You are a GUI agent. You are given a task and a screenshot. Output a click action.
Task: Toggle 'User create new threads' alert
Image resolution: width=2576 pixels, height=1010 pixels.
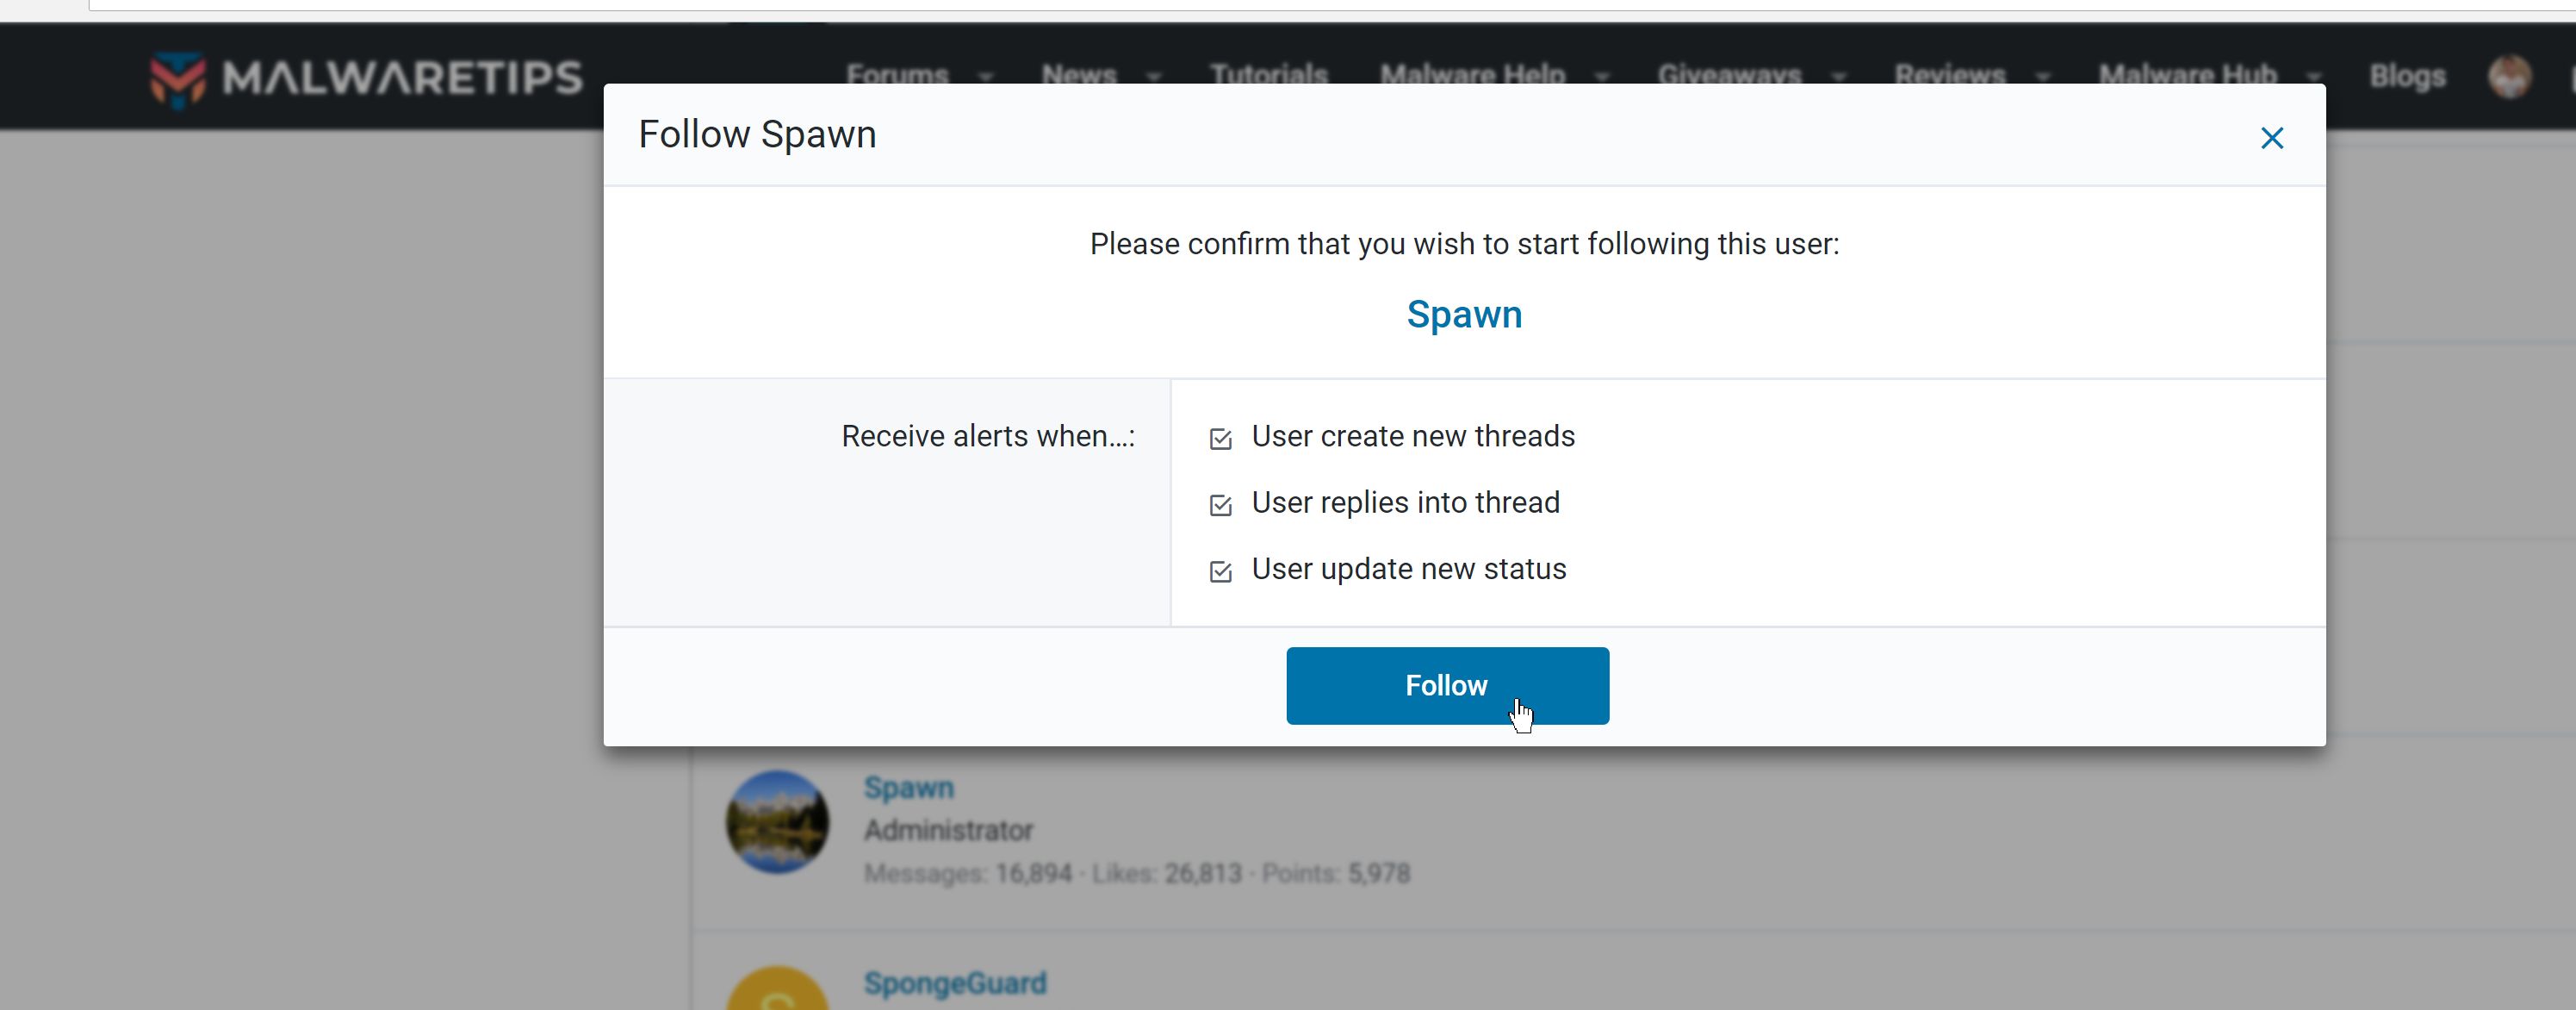1220,439
